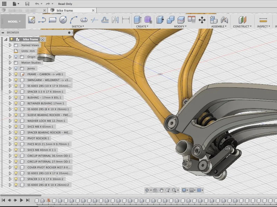Viewport: 277px width, 207px height.
Task: Select the New Component tool
Action: click(214, 20)
